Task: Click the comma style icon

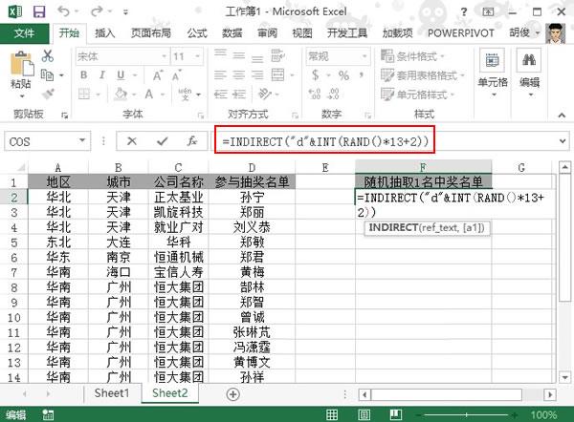Action: (362, 75)
